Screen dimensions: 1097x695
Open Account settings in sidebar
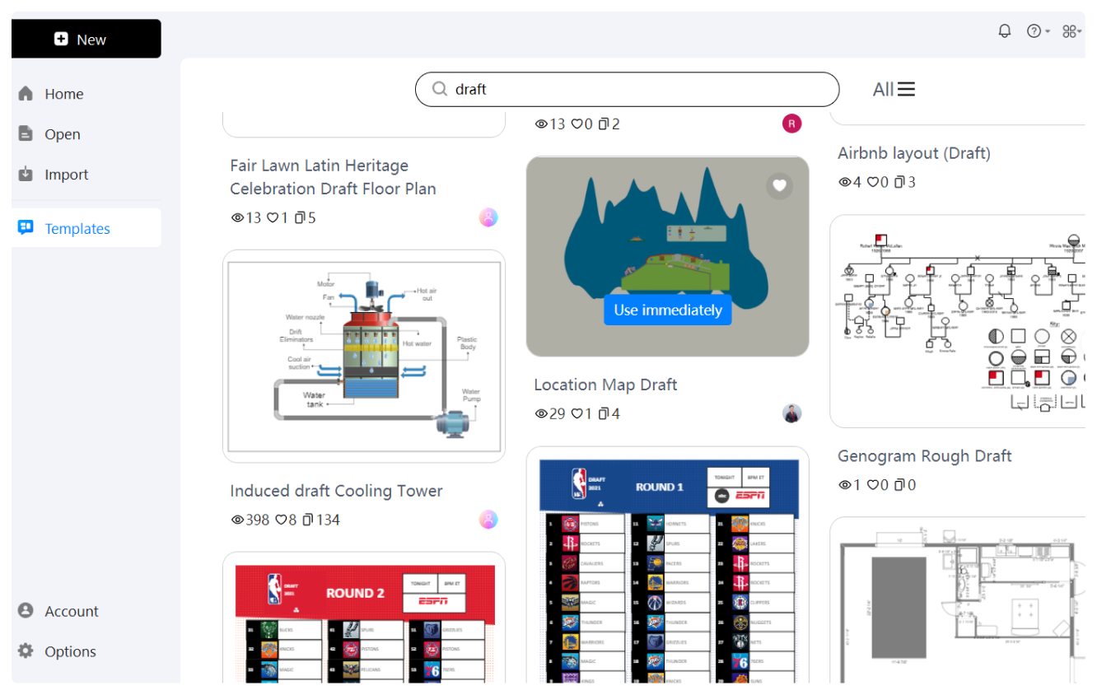point(86,611)
